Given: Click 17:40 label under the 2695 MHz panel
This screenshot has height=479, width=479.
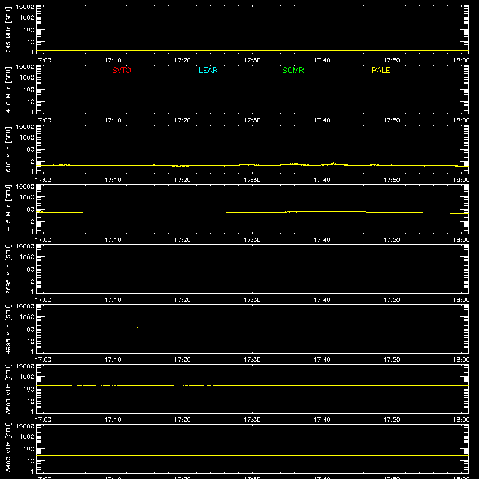Looking at the screenshot, I should [x=322, y=300].
